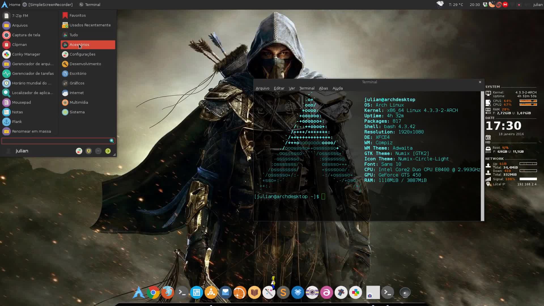The width and height of the screenshot is (544, 306).
Task: Click the lock screen icon in menu
Action: point(89,151)
